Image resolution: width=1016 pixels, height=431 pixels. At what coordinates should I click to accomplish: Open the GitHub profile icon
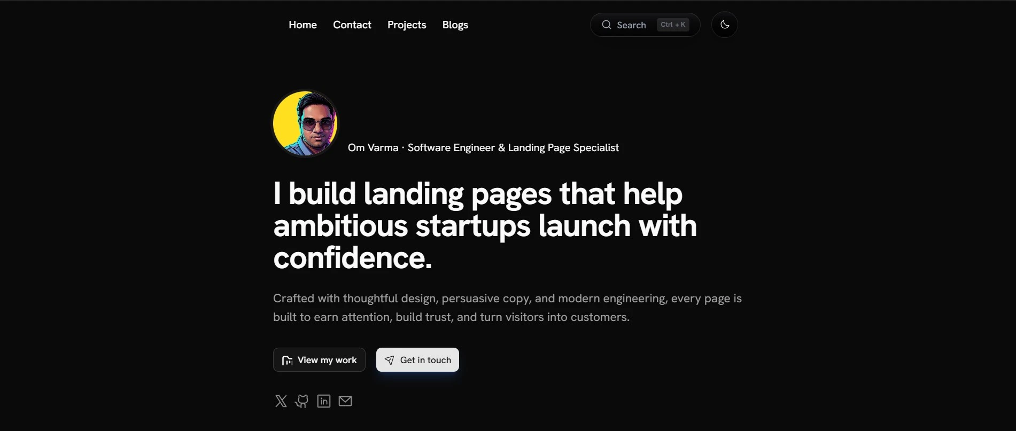(302, 401)
